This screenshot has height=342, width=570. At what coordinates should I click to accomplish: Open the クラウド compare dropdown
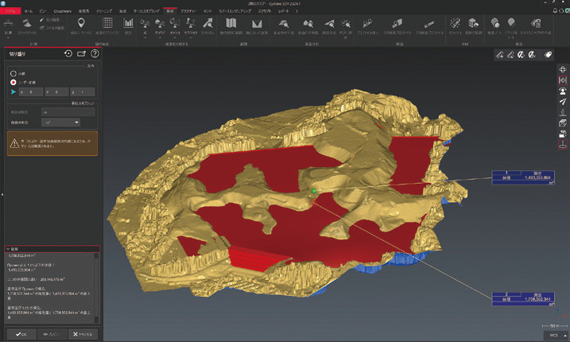(160, 37)
